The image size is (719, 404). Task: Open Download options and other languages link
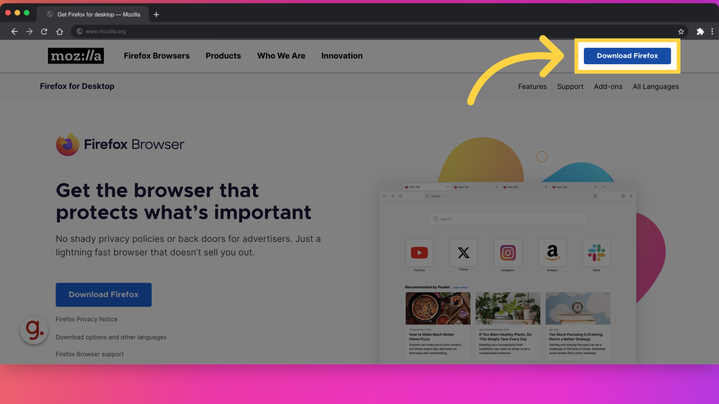click(x=111, y=337)
